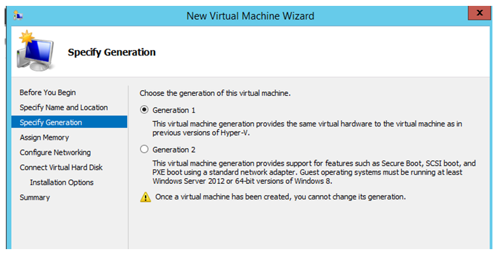This screenshot has width=497, height=255.
Task: Select the Generation 2 radio button
Action: [x=144, y=149]
